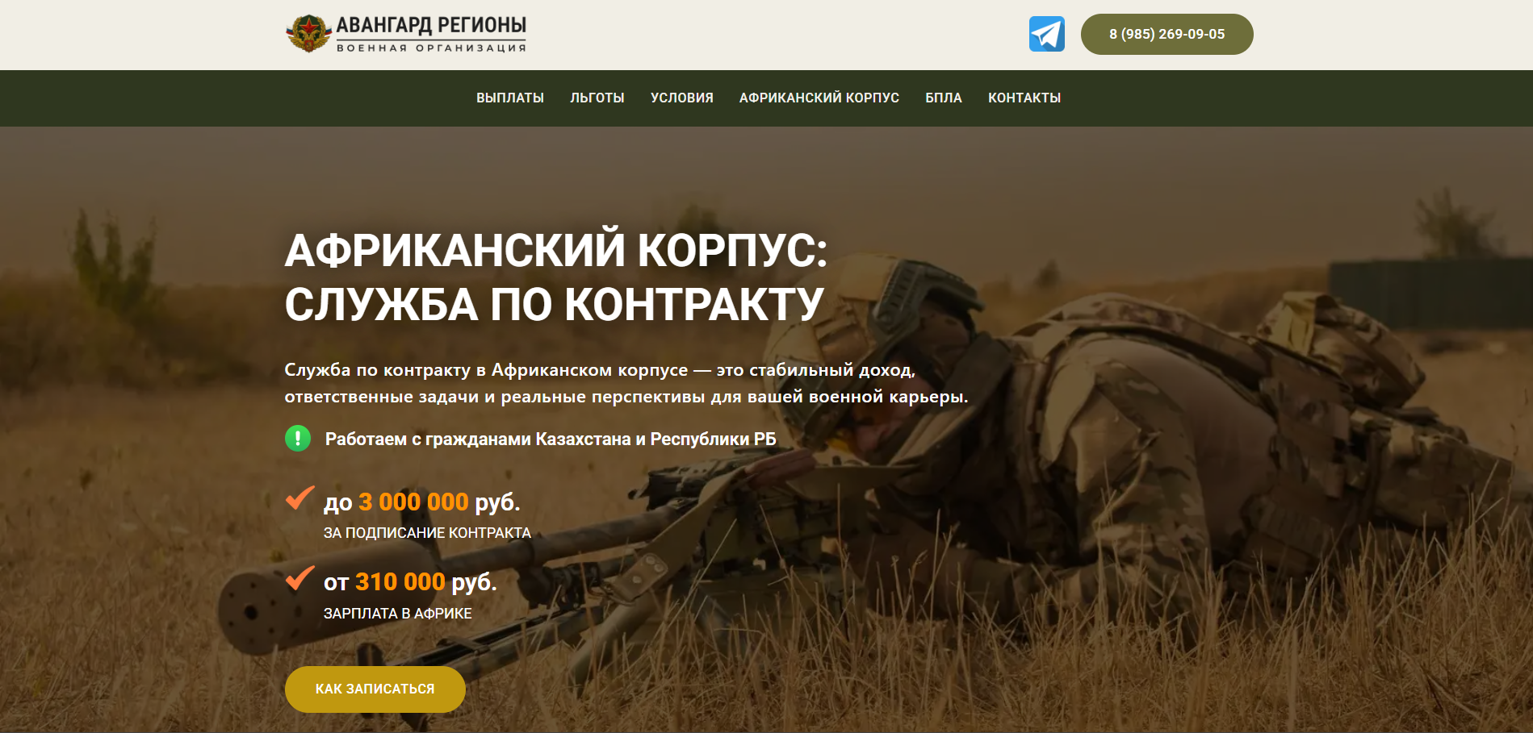Select УСЛОВИЯ in the navigation bar
The height and width of the screenshot is (733, 1533).
[682, 98]
